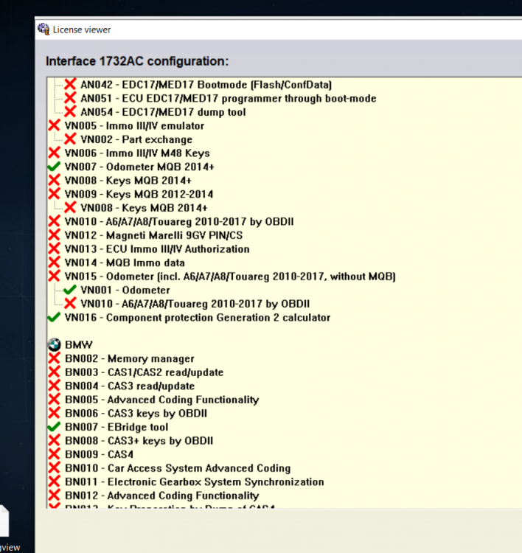Click the red X beside AN054 dump tool
This screenshot has height=553, width=522.
click(70, 112)
